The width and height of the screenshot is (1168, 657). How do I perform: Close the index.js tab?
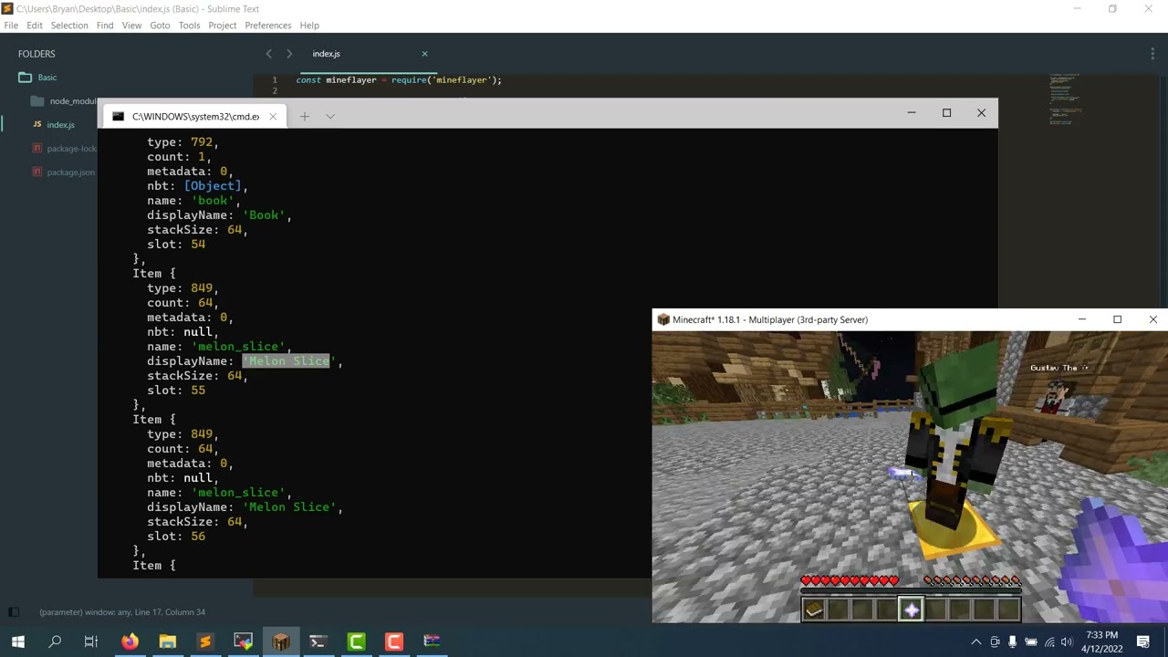424,54
